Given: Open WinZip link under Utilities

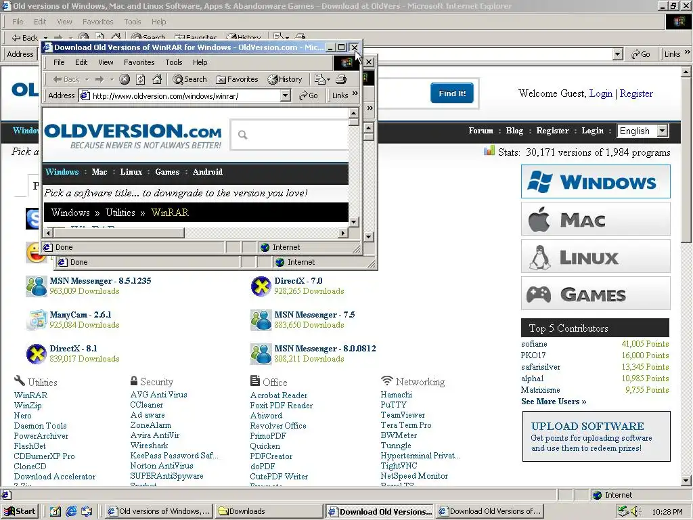Looking at the screenshot, I should pos(27,406).
